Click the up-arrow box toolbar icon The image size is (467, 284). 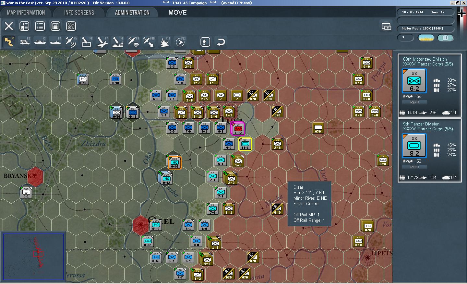tap(205, 42)
